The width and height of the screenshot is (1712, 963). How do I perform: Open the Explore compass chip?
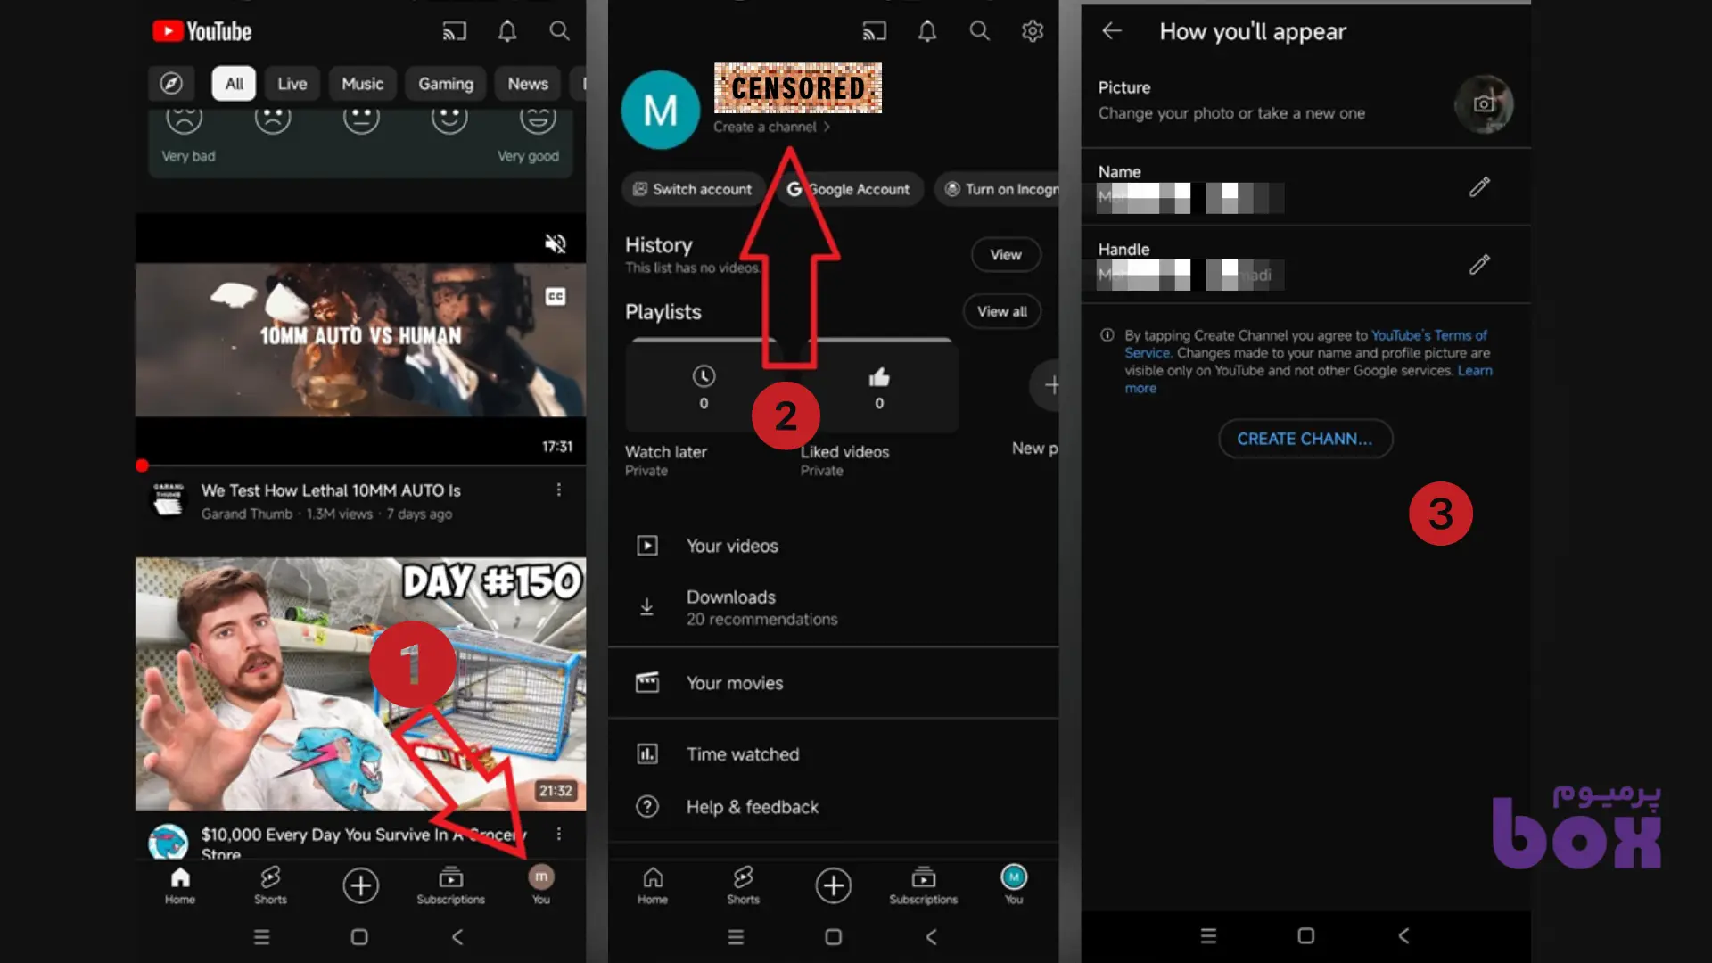click(171, 84)
